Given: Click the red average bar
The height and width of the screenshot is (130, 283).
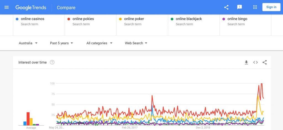Looking at the screenshot, I should 28,119.
